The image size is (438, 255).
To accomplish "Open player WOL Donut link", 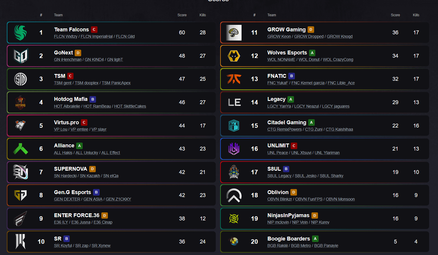I will click(x=309, y=60).
